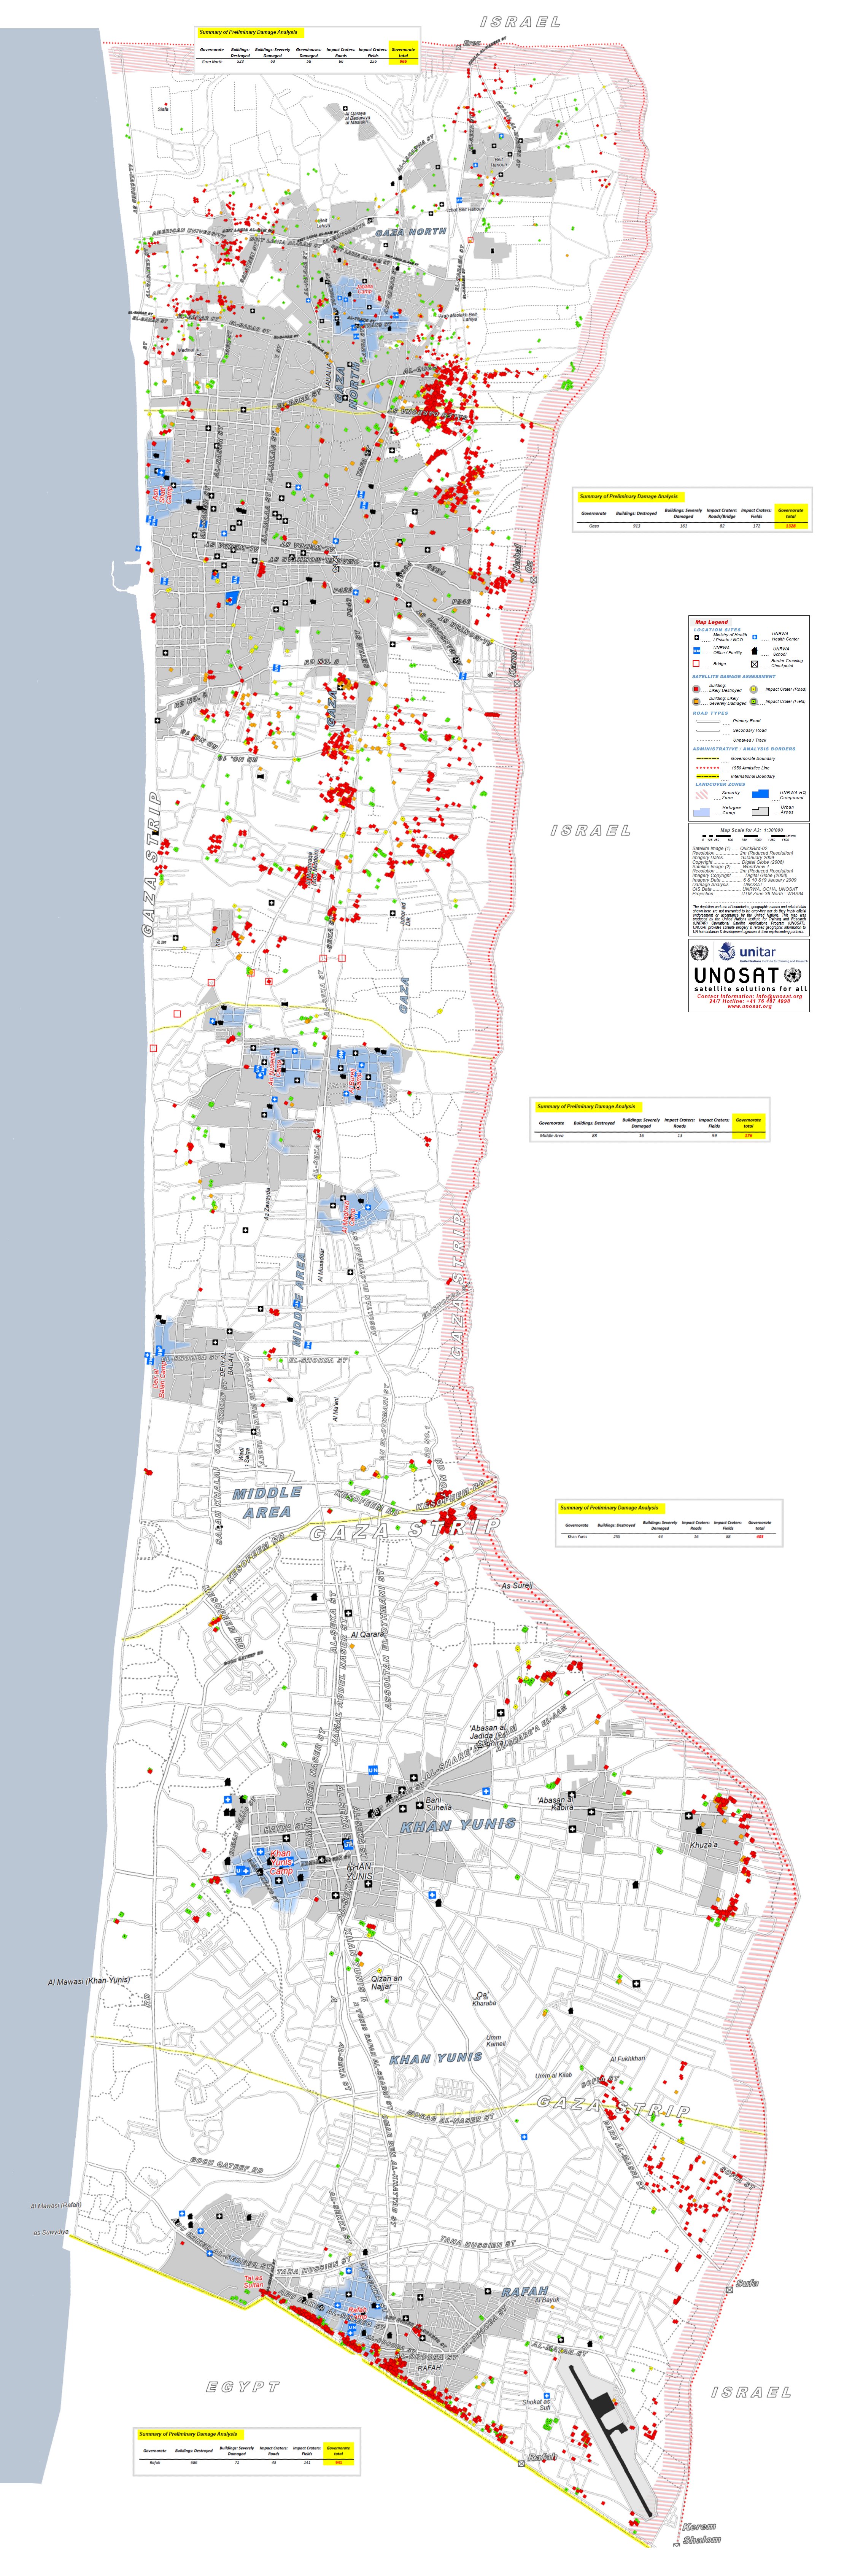Click the unitar logo

click(x=763, y=952)
